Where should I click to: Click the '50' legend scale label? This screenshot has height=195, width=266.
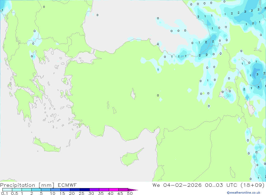click(x=130, y=193)
